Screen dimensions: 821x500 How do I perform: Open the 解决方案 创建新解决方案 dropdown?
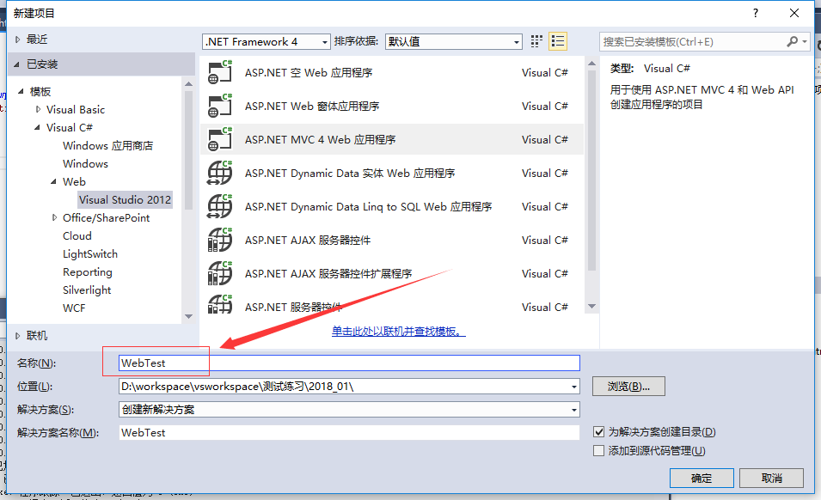click(574, 410)
